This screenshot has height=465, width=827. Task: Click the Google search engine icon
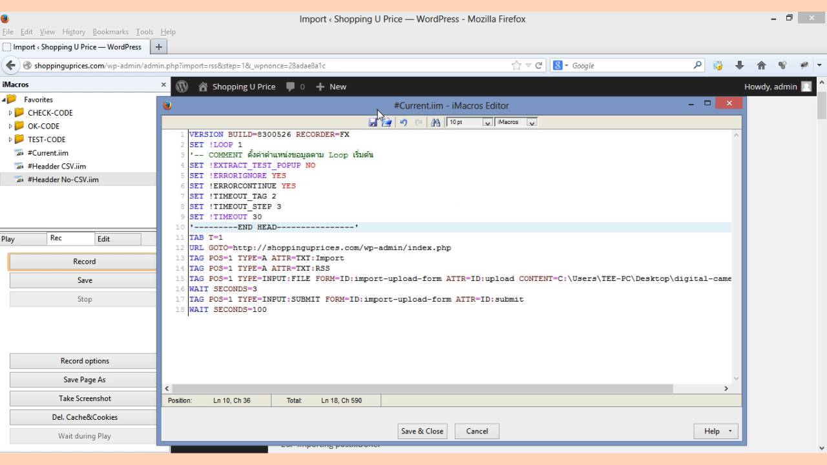point(558,65)
